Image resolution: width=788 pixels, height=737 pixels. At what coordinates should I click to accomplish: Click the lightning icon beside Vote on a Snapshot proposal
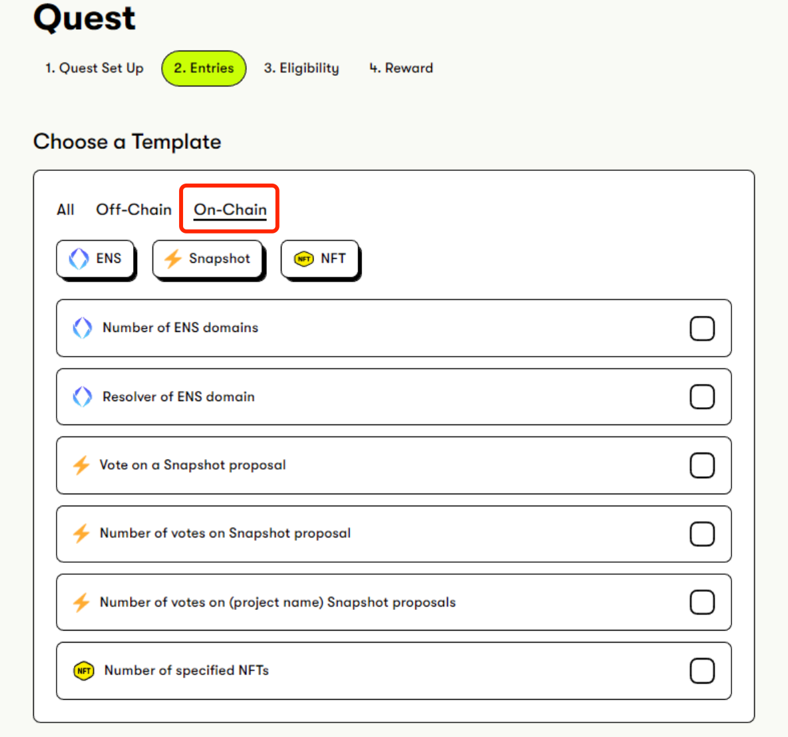tap(81, 465)
